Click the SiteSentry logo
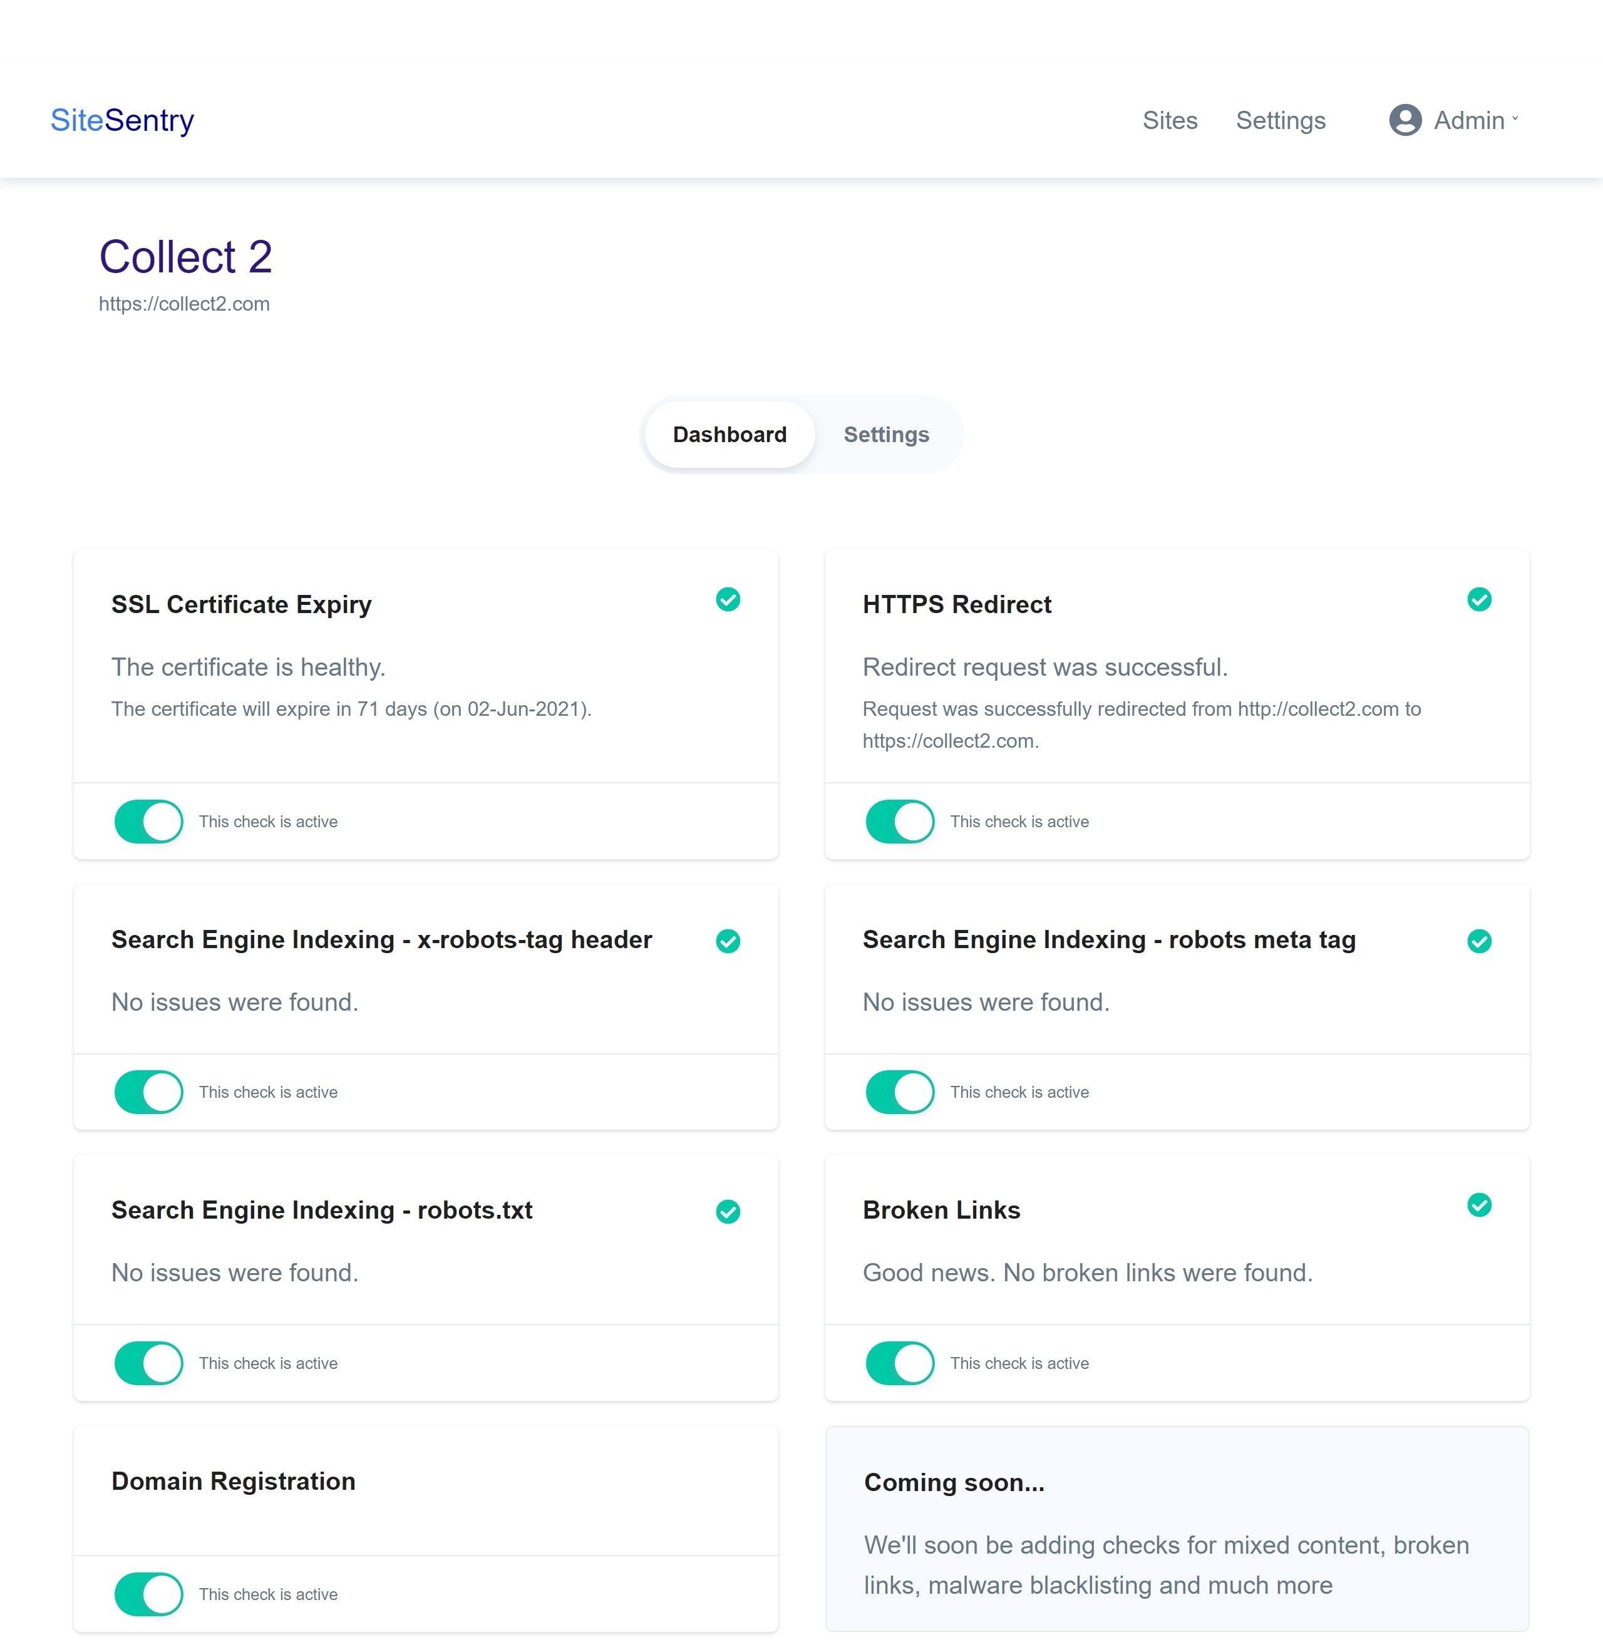This screenshot has width=1603, height=1652. pos(122,120)
